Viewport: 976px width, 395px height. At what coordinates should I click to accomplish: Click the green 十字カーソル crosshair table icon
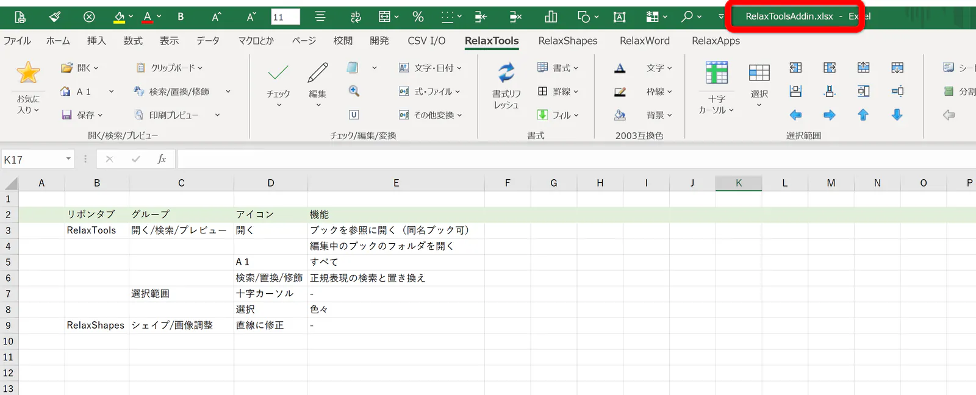click(x=717, y=73)
